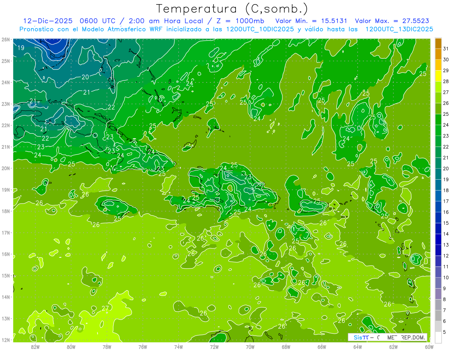
Task: Click the "19" contour label on the map
Action: pyautogui.click(x=21, y=48)
